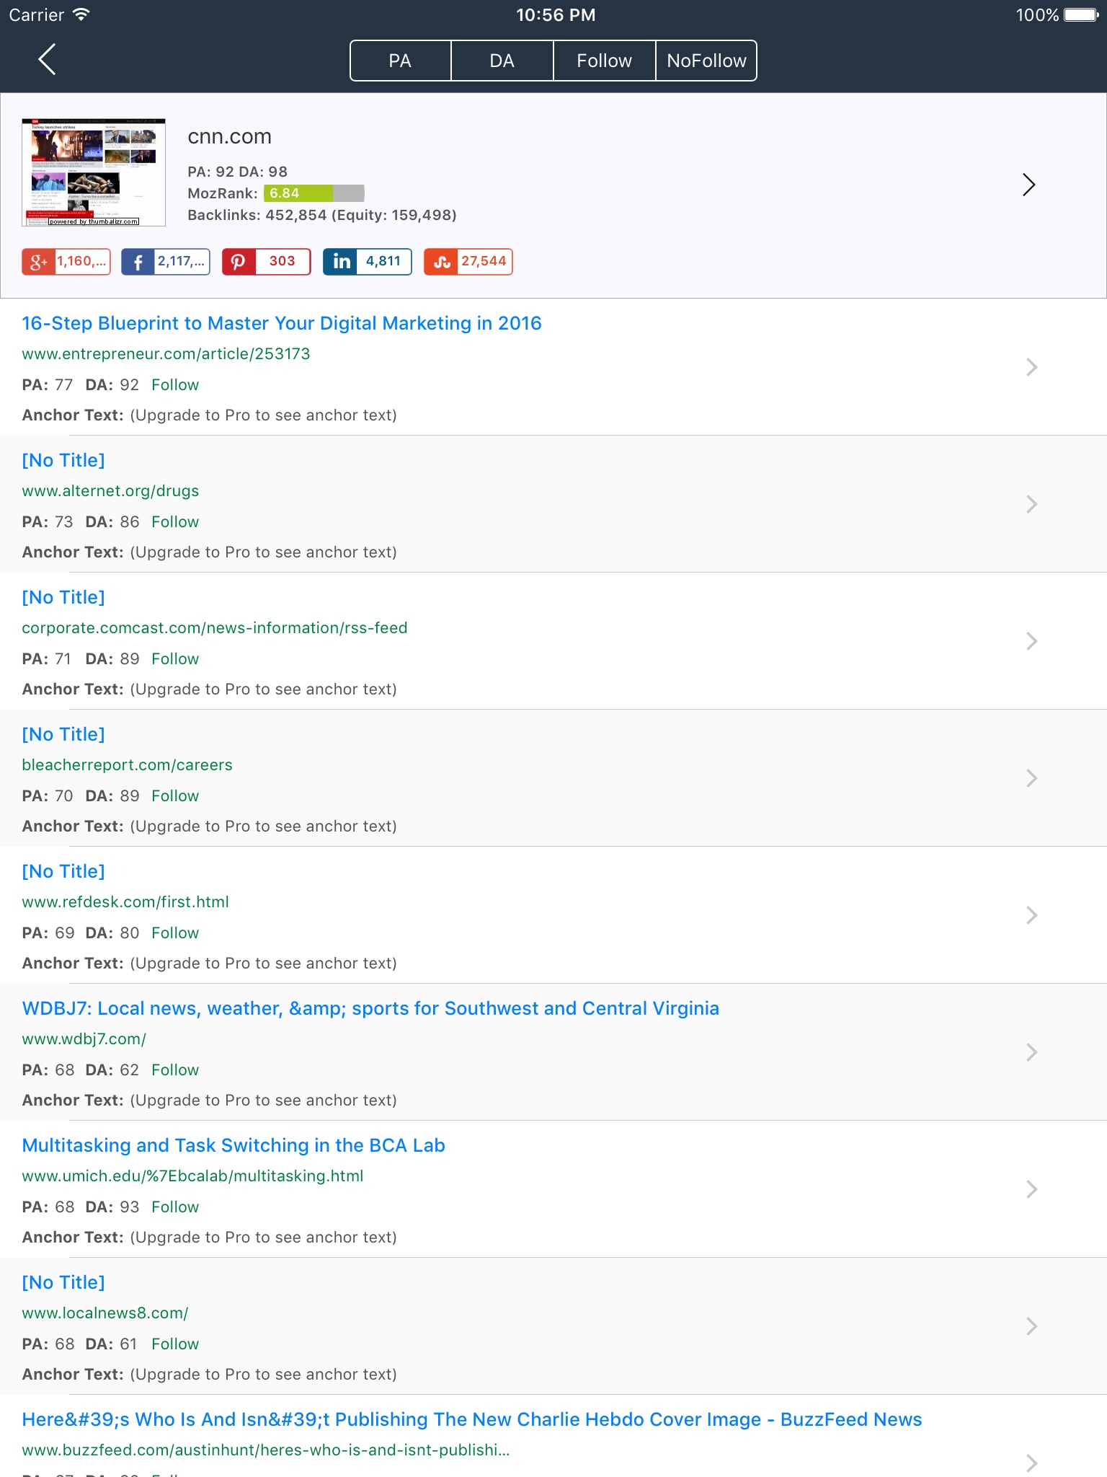1107x1477 pixels.
Task: Open alternet.org/drugs row chevron
Action: pyautogui.click(x=1032, y=504)
